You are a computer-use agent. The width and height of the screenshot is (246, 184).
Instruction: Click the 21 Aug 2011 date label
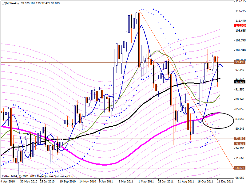(186, 182)
